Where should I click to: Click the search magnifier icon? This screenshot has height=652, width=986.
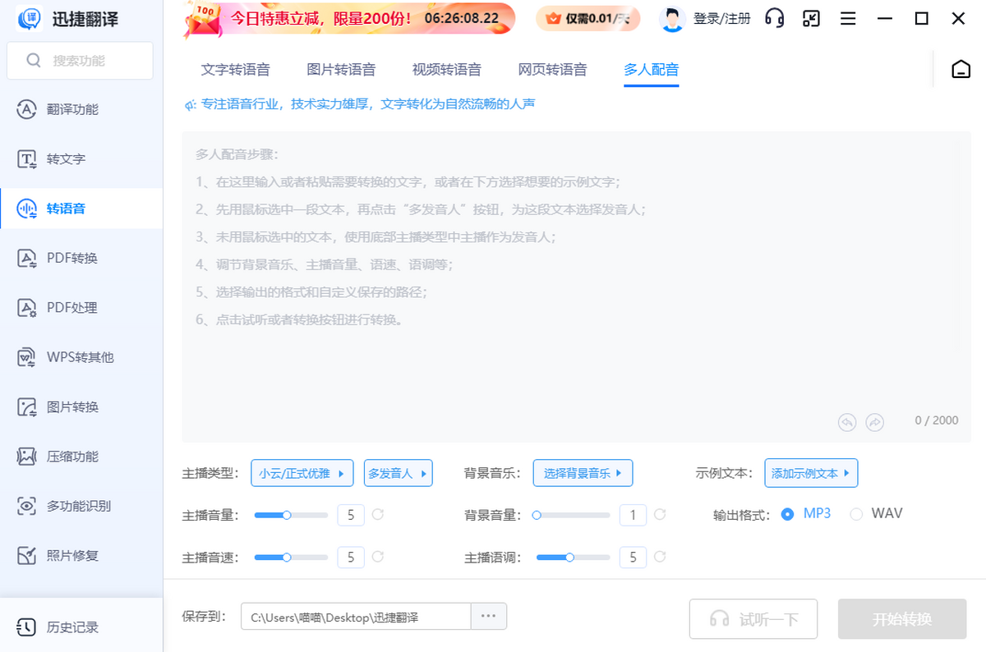(34, 61)
